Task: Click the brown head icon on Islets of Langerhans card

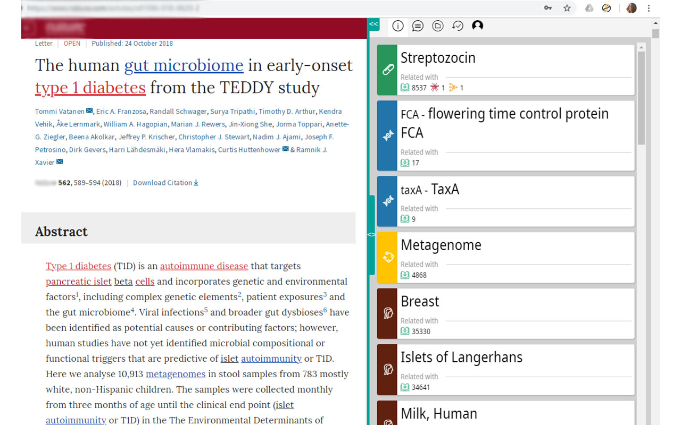Action: (x=387, y=370)
